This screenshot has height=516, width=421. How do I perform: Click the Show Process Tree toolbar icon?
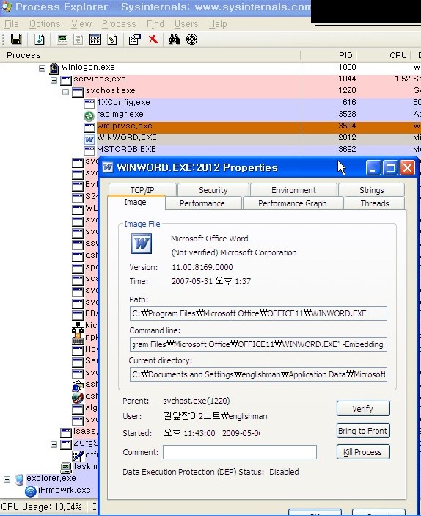(x=78, y=40)
